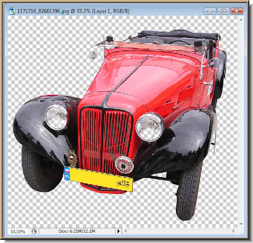Click the 33.33% zoom level field
253x243 pixels.
18,232
